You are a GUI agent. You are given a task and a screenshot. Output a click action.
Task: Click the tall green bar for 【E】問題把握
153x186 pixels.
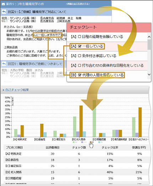[94, 118]
